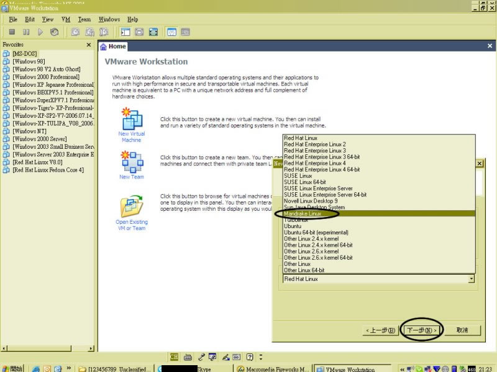
Task: Click the Favorites horizontal scrollbar left arrow
Action: [x=4, y=348]
